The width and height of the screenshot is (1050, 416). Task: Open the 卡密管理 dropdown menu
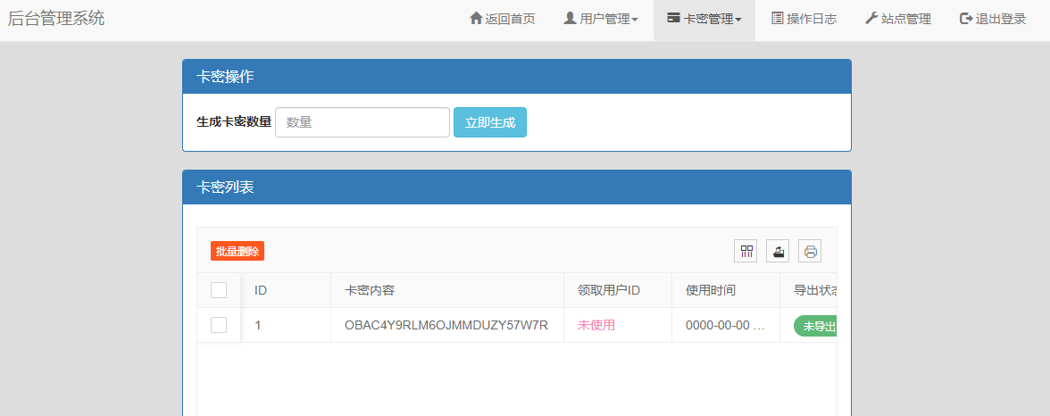(x=704, y=20)
